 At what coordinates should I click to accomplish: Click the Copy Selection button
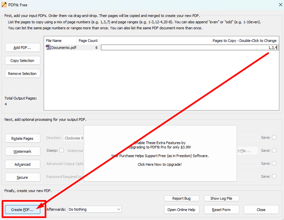23,61
